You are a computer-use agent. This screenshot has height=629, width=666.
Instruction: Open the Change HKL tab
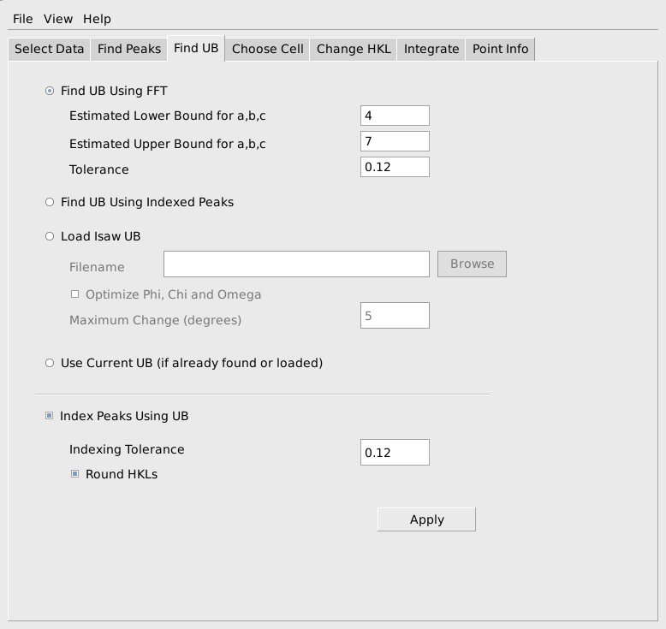pyautogui.click(x=354, y=49)
